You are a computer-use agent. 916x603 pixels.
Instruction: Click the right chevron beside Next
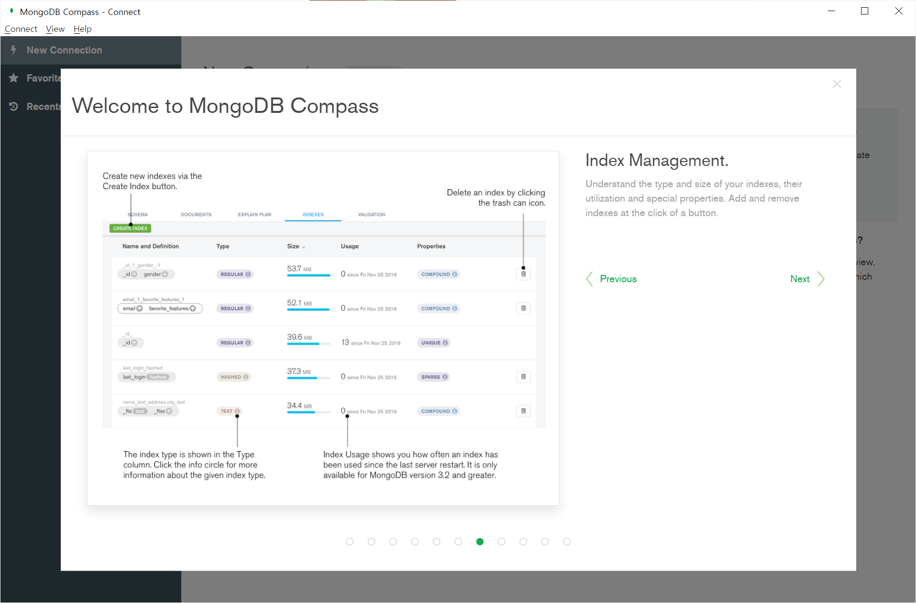point(821,279)
